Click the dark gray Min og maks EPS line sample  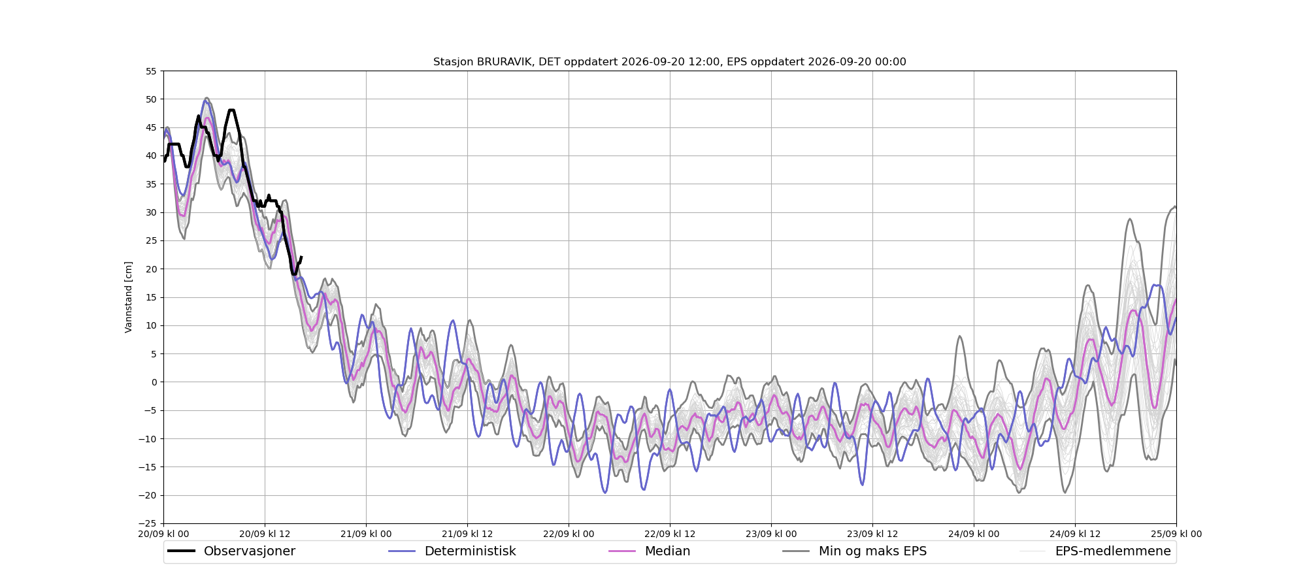click(x=796, y=551)
